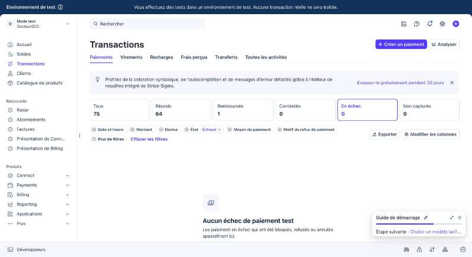Open the settings gear icon

point(442,24)
